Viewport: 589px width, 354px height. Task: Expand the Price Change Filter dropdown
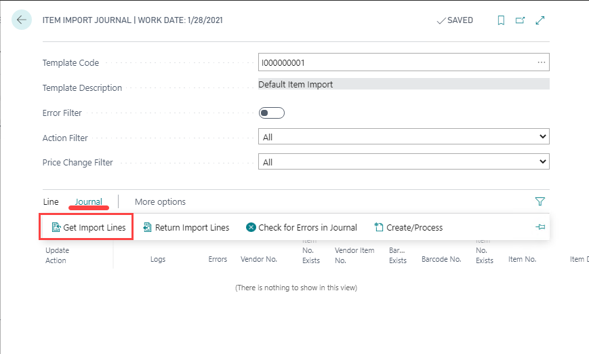point(403,162)
